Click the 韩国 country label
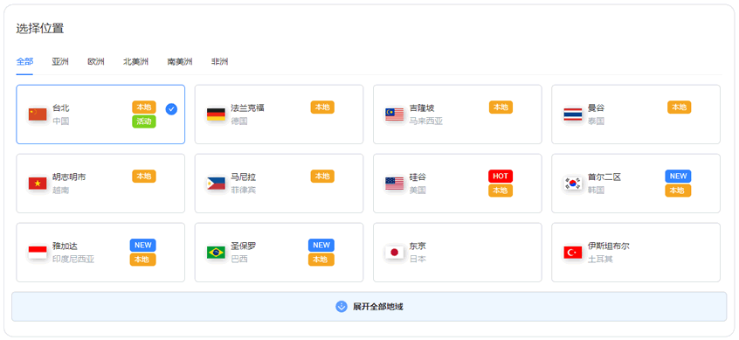The height and width of the screenshot is (340, 739). pos(596,190)
